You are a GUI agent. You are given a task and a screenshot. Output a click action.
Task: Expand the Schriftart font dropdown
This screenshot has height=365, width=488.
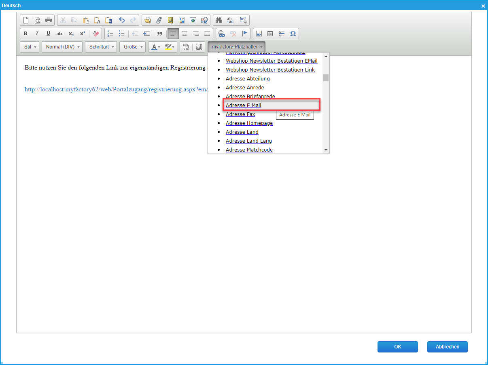(101, 47)
